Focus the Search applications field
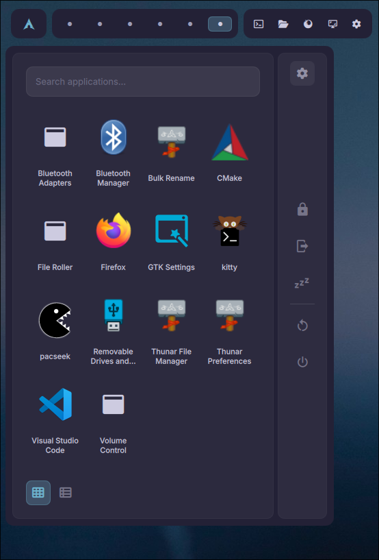 (x=142, y=82)
